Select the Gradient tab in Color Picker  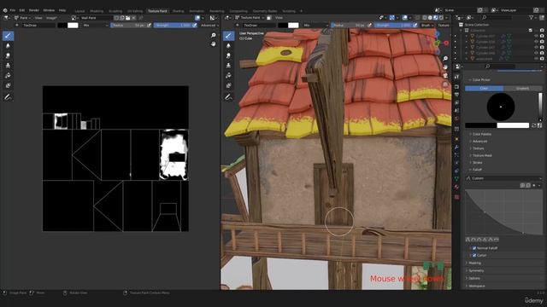(522, 89)
